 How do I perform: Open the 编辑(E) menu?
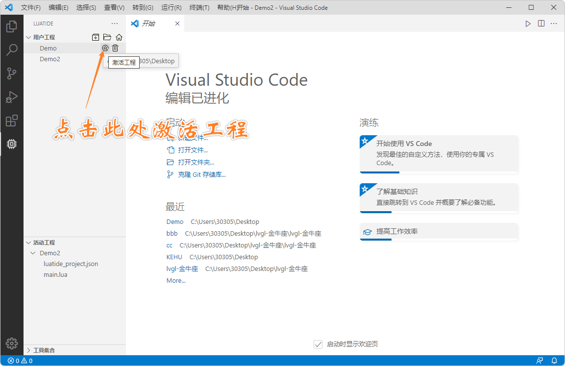(x=58, y=7)
